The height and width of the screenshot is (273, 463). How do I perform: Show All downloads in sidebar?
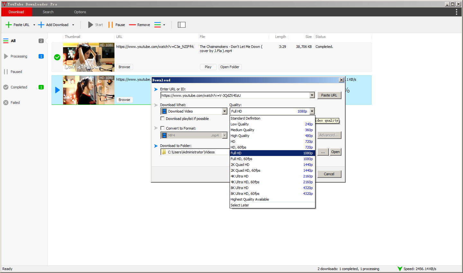(x=24, y=41)
